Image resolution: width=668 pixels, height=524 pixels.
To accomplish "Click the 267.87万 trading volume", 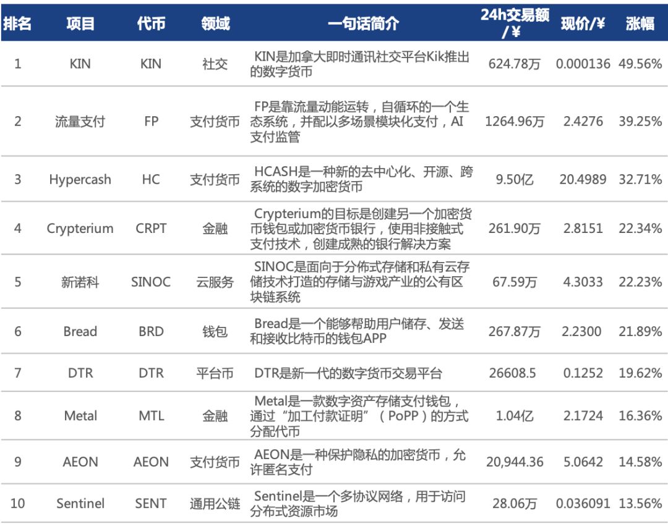I will tap(514, 331).
